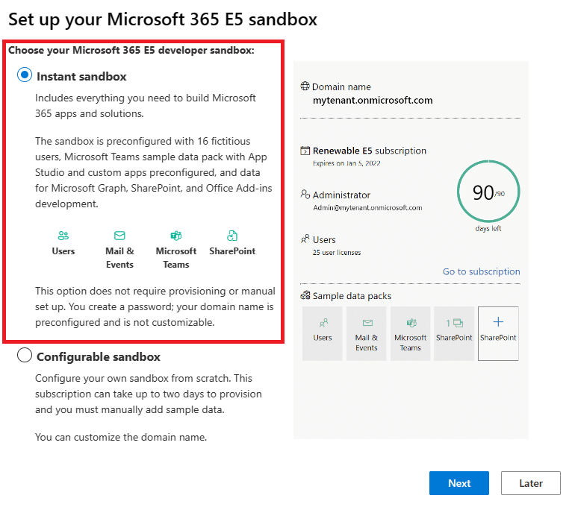Click the Administrator person icon

305,195
